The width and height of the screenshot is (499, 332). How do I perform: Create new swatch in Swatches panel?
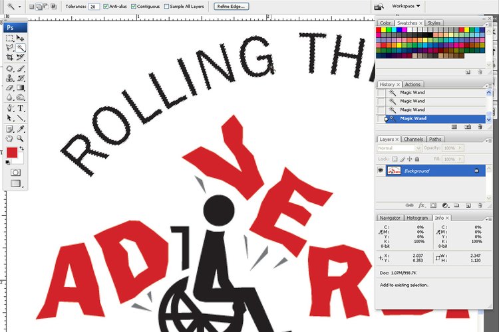(468, 72)
